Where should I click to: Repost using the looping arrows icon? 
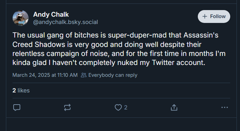tap(67, 107)
